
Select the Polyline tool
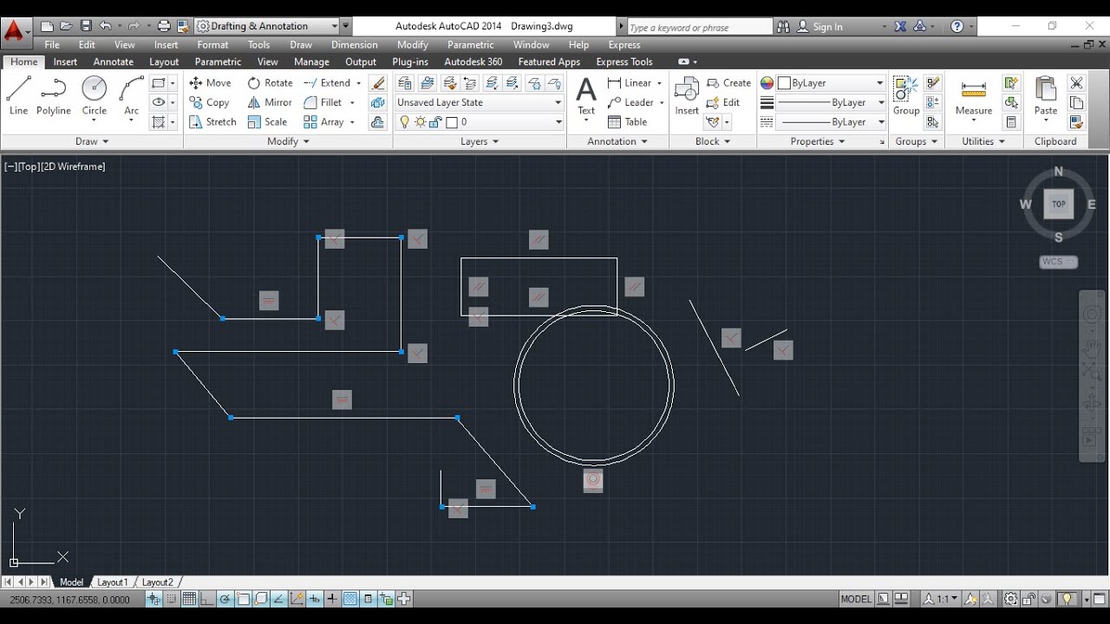click(54, 95)
